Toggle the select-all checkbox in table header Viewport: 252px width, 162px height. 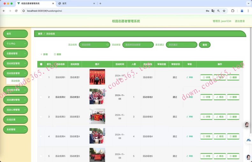coord(41,64)
